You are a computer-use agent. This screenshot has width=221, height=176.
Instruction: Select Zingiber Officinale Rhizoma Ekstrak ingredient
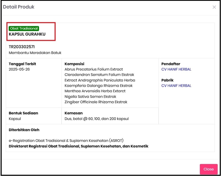tap(96, 102)
